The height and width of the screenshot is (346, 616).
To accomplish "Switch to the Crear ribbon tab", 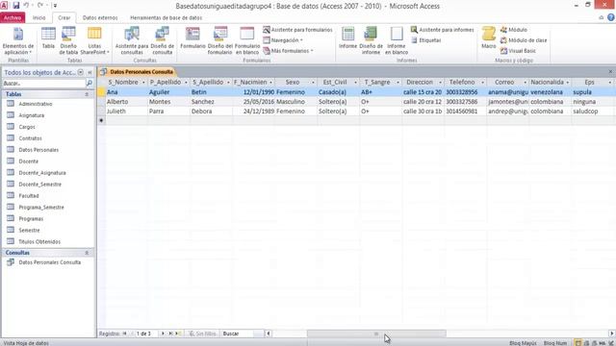I will pyautogui.click(x=64, y=17).
